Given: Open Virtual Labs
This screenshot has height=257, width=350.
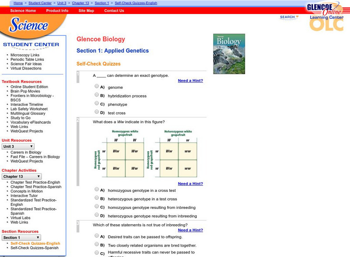Looking at the screenshot, I should click(20, 218).
